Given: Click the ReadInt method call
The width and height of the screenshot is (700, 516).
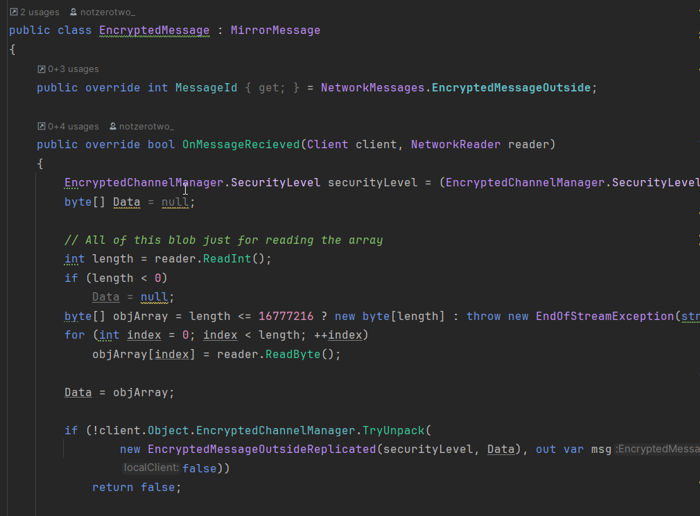Looking at the screenshot, I should tap(227, 258).
